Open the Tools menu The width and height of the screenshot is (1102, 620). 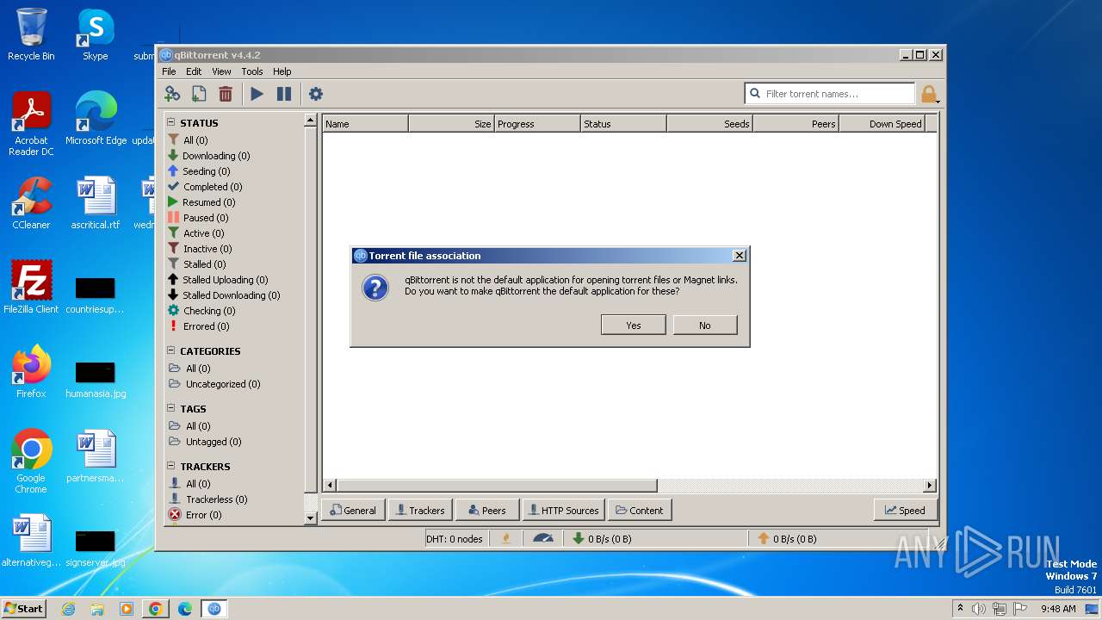coord(252,71)
